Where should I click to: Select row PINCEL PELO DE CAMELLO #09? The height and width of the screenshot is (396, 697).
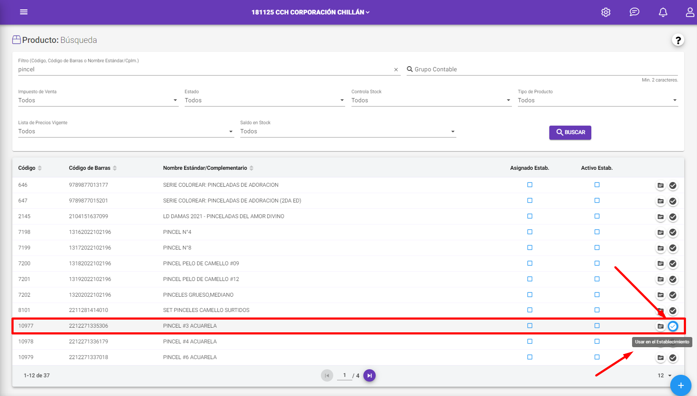348,264
